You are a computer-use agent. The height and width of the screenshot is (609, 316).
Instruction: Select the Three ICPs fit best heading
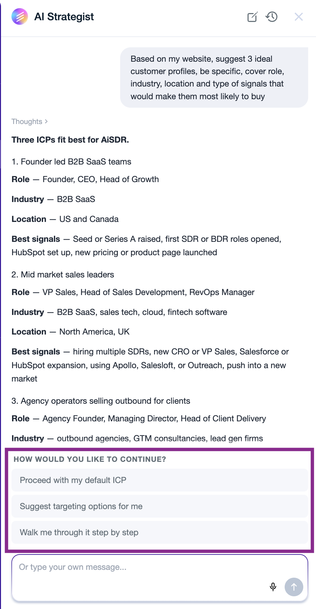pyautogui.click(x=70, y=140)
